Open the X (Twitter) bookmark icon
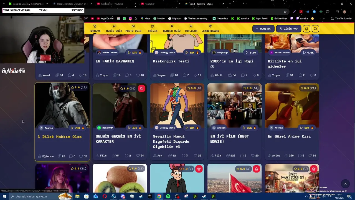The height and width of the screenshot is (200, 355). pos(136,19)
